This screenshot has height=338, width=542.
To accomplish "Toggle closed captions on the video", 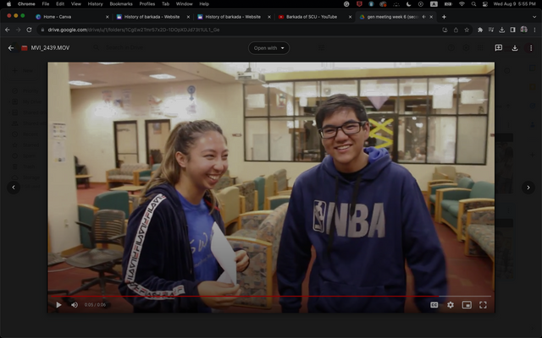I will click(434, 304).
